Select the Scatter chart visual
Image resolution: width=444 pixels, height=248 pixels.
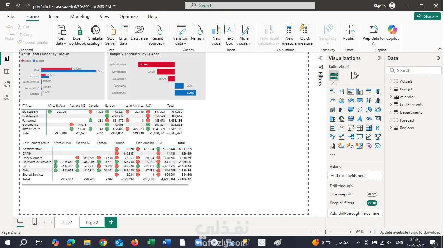click(x=359, y=110)
